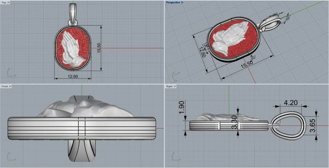Select the bail loop in Top view
This screenshot has width=329, height=168.
coord(73,14)
